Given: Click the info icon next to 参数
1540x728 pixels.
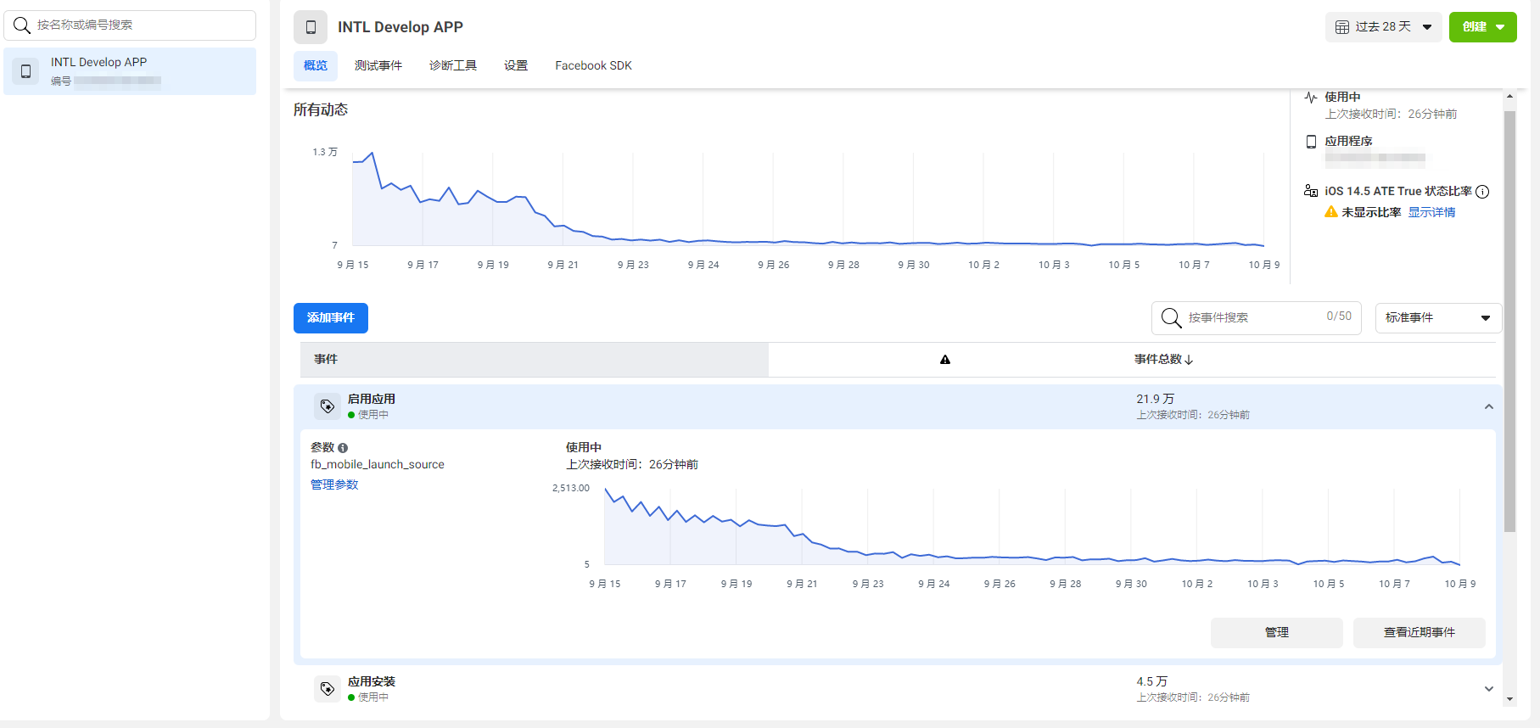Looking at the screenshot, I should [x=343, y=448].
